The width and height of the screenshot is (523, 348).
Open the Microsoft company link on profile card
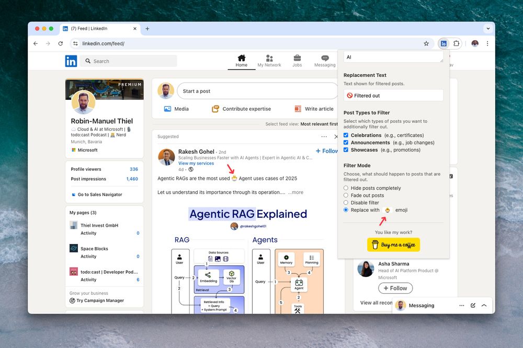(x=85, y=150)
